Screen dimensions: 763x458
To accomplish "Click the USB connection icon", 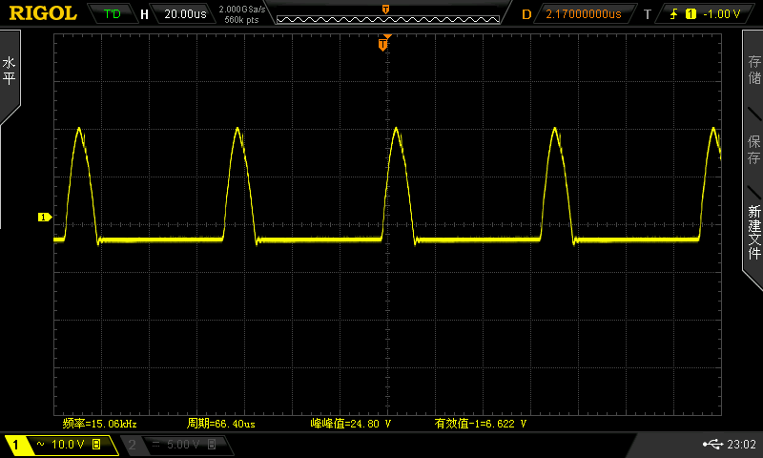I will pyautogui.click(x=712, y=444).
